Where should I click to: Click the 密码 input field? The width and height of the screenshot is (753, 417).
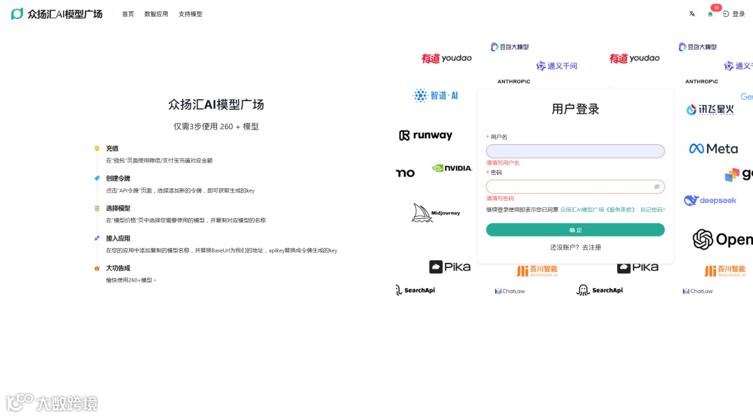pyautogui.click(x=575, y=186)
